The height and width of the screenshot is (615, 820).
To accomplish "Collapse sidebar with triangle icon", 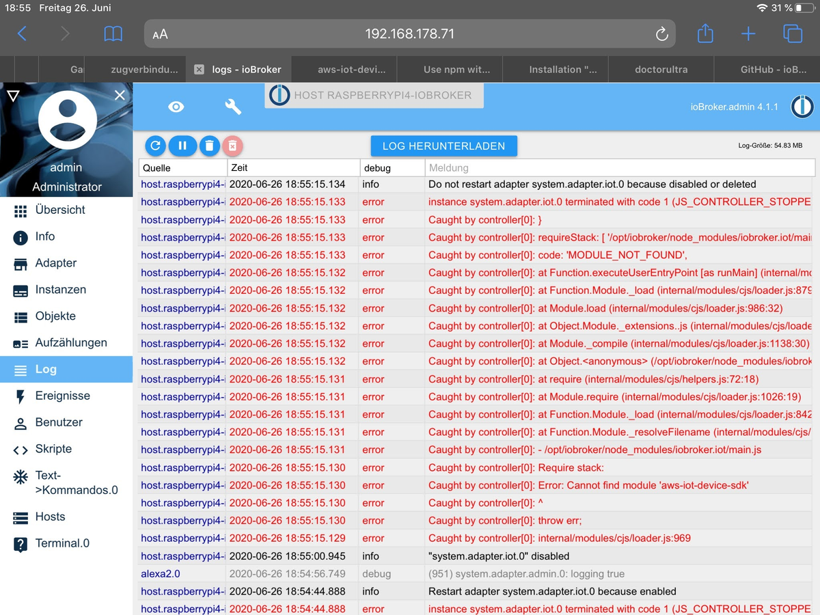I will (x=13, y=96).
